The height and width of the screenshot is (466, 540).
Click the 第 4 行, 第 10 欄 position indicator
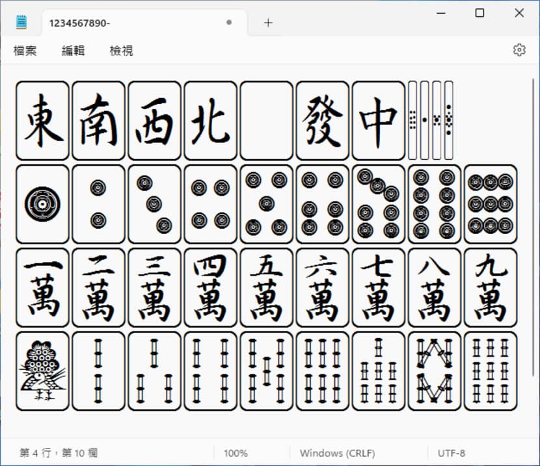(59, 453)
